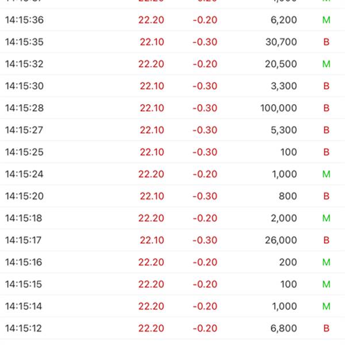Select the 6,800 volume trade at 14:15:12

tap(172, 328)
